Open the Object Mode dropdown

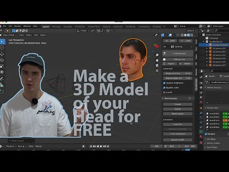9,35
